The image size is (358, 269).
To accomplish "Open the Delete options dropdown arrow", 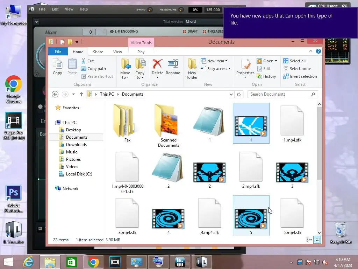I will (157, 77).
